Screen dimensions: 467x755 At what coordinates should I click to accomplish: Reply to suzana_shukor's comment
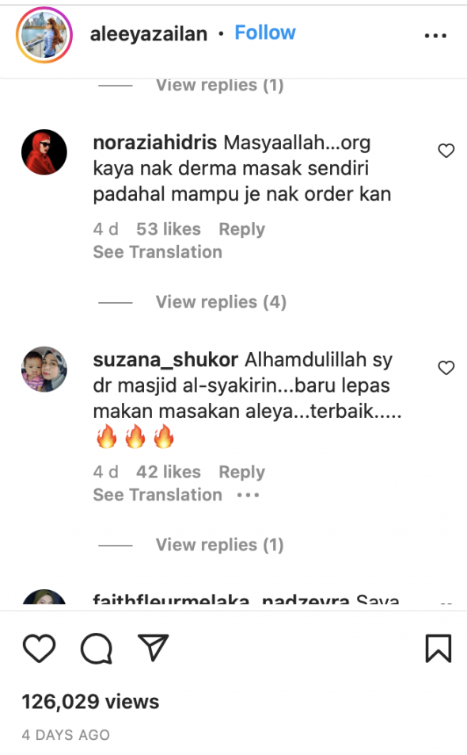coord(241,472)
